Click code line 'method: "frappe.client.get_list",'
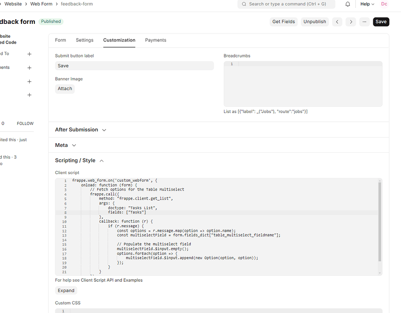 (136, 199)
